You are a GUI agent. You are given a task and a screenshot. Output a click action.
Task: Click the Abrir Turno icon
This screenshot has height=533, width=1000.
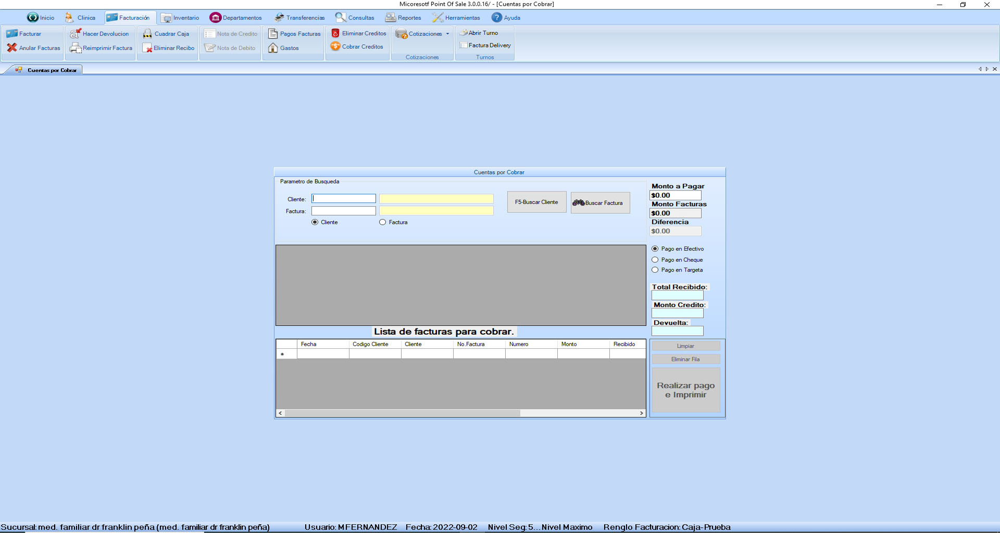click(x=463, y=33)
